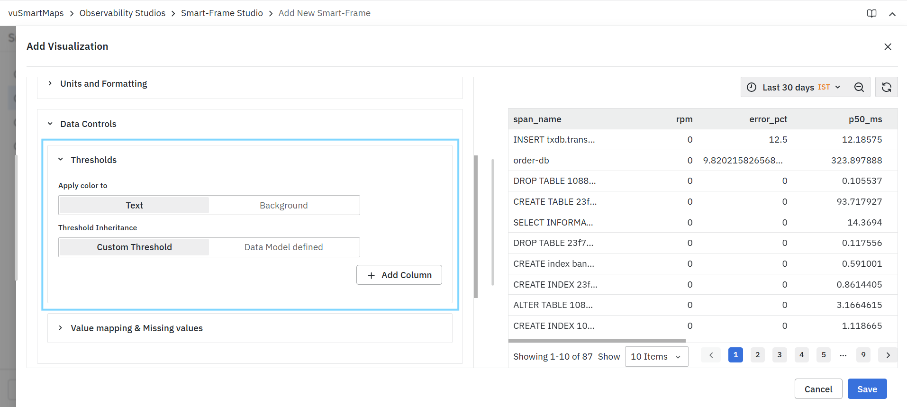Select Data Model defined inheritance
This screenshot has width=907, height=407.
(283, 247)
